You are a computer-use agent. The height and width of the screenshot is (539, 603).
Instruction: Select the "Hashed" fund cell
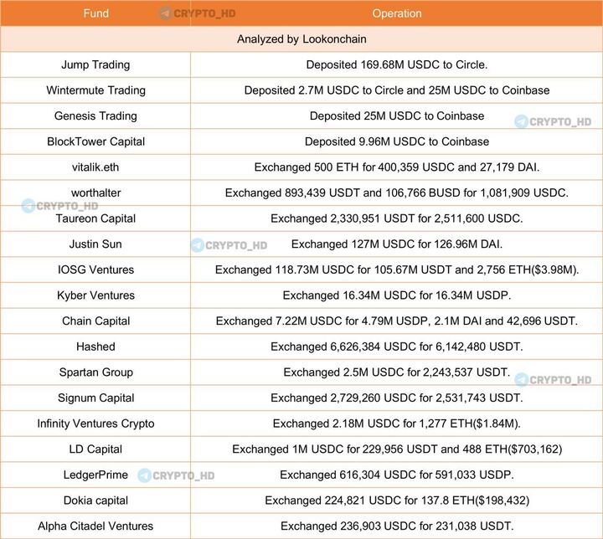tap(95, 346)
